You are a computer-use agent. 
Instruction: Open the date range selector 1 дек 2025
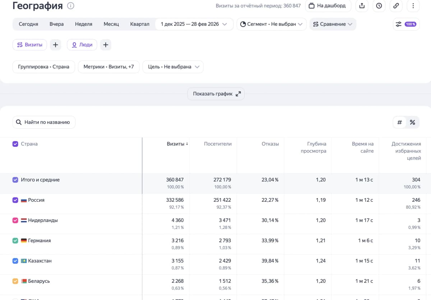(194, 24)
